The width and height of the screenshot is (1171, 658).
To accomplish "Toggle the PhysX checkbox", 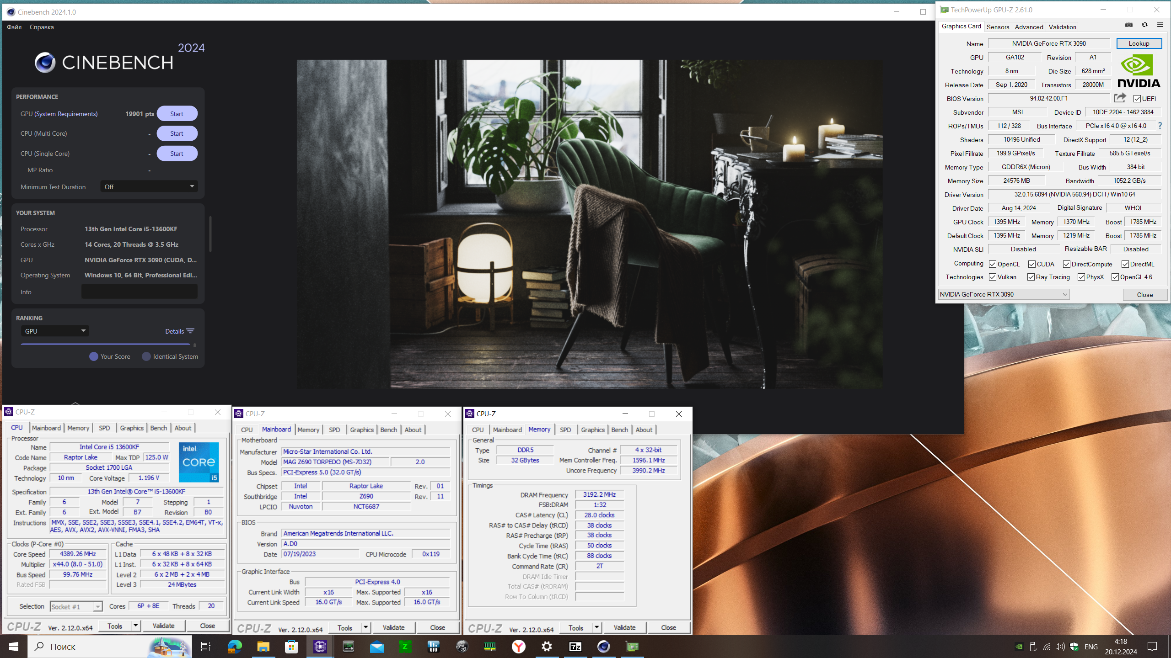I will (1081, 277).
